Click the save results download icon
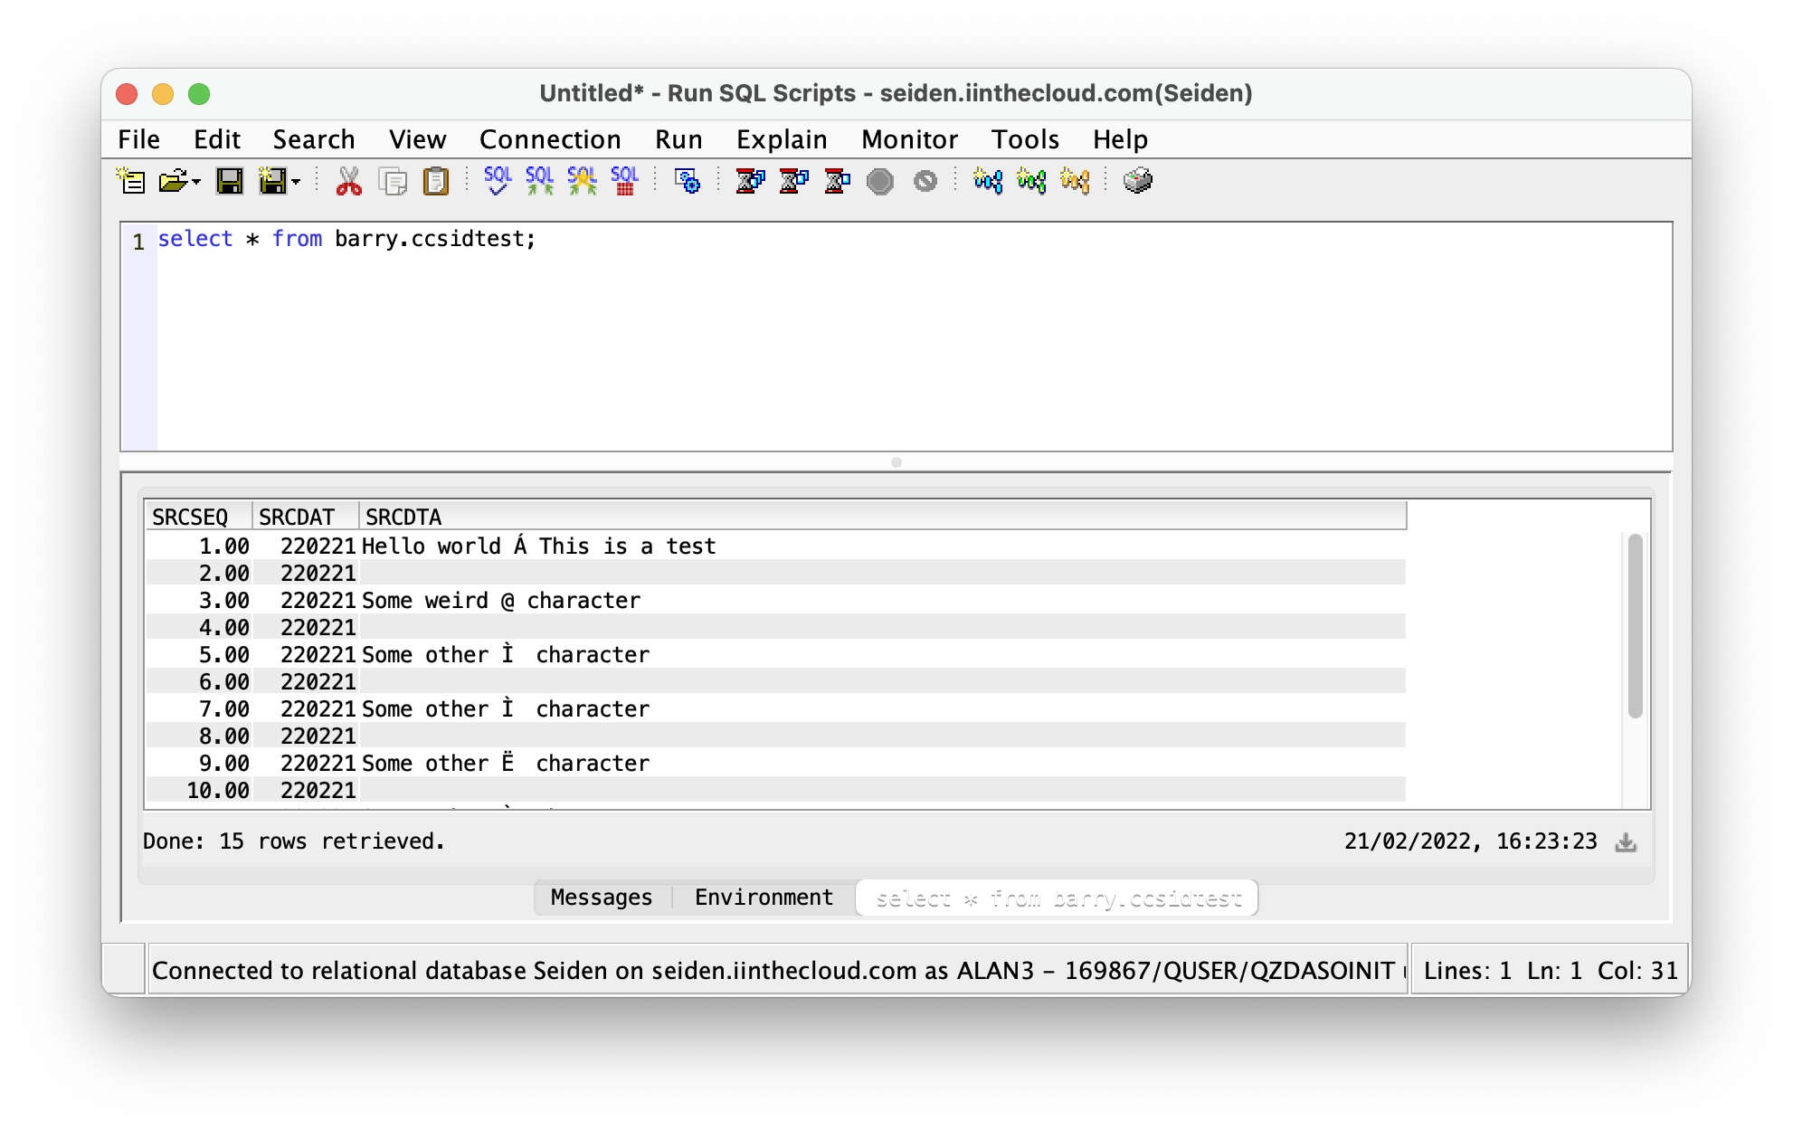 pos(1626,842)
